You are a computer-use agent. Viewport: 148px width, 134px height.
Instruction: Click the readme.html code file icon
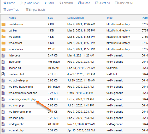pos(3,74)
